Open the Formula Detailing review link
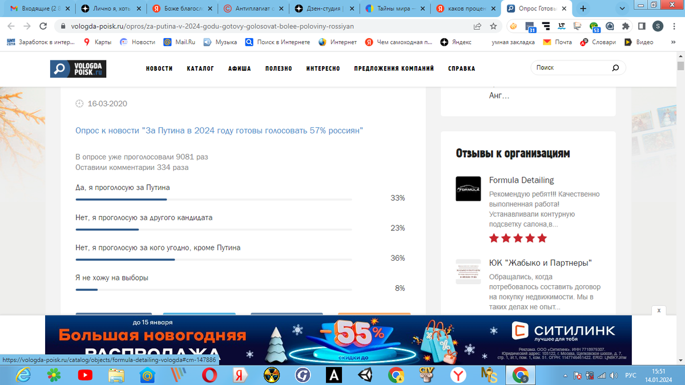 tap(521, 180)
